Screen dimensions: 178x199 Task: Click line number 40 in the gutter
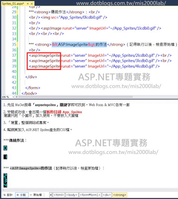pyautogui.click(x=14, y=72)
